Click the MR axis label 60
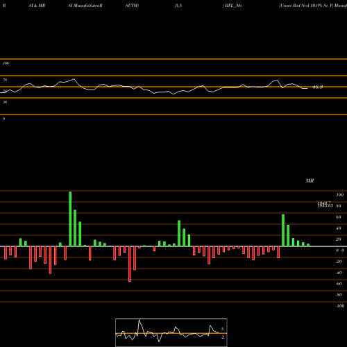This screenshot has height=347, width=347. point(339,217)
